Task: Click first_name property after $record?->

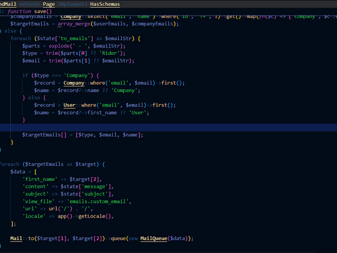Action: (102, 113)
